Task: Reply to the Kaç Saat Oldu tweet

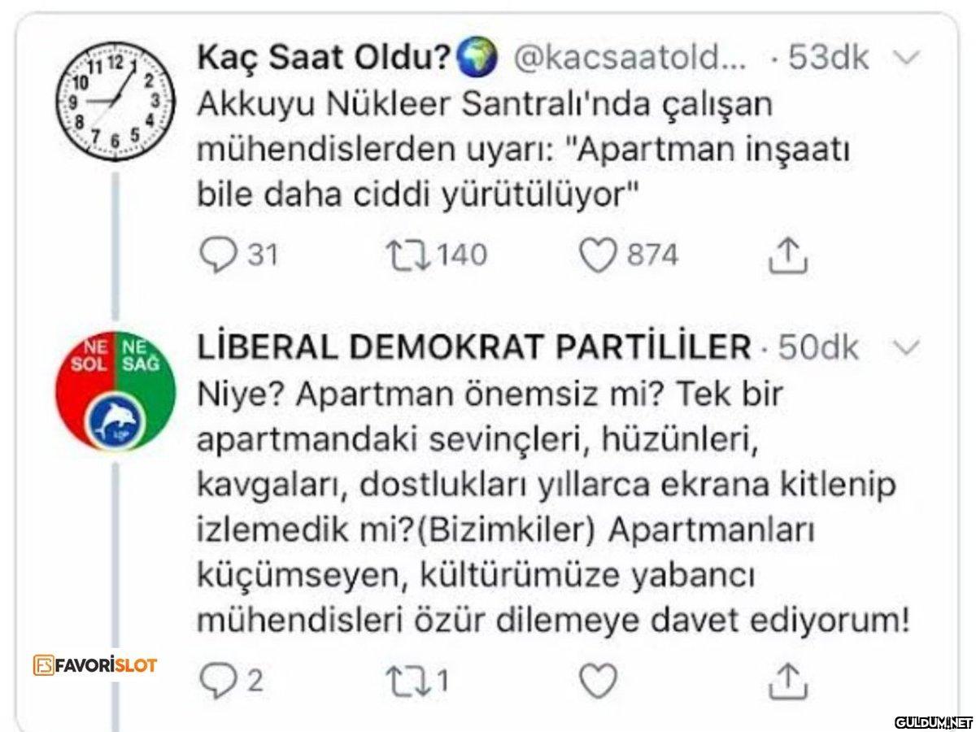Action: pyautogui.click(x=215, y=255)
